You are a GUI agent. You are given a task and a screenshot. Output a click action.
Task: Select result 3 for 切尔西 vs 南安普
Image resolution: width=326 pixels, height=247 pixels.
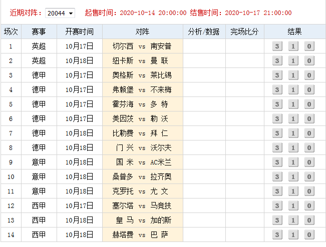coord(277,46)
